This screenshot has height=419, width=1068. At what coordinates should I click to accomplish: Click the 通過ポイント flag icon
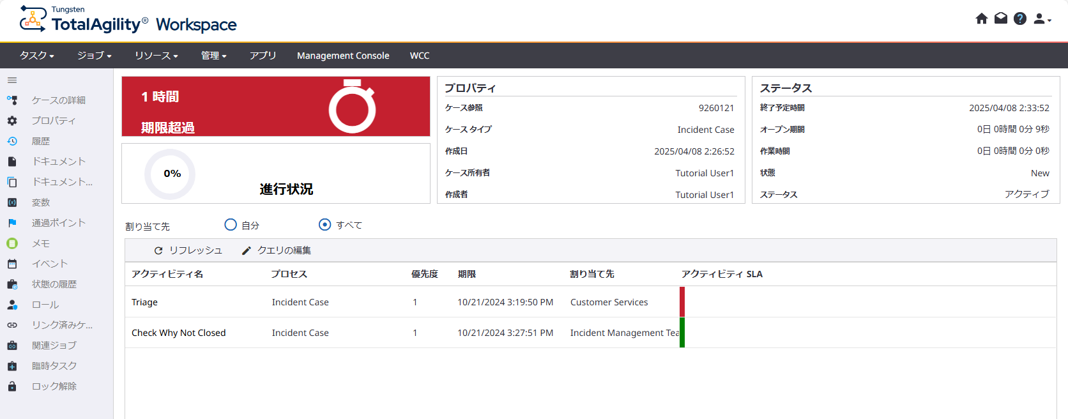12,223
